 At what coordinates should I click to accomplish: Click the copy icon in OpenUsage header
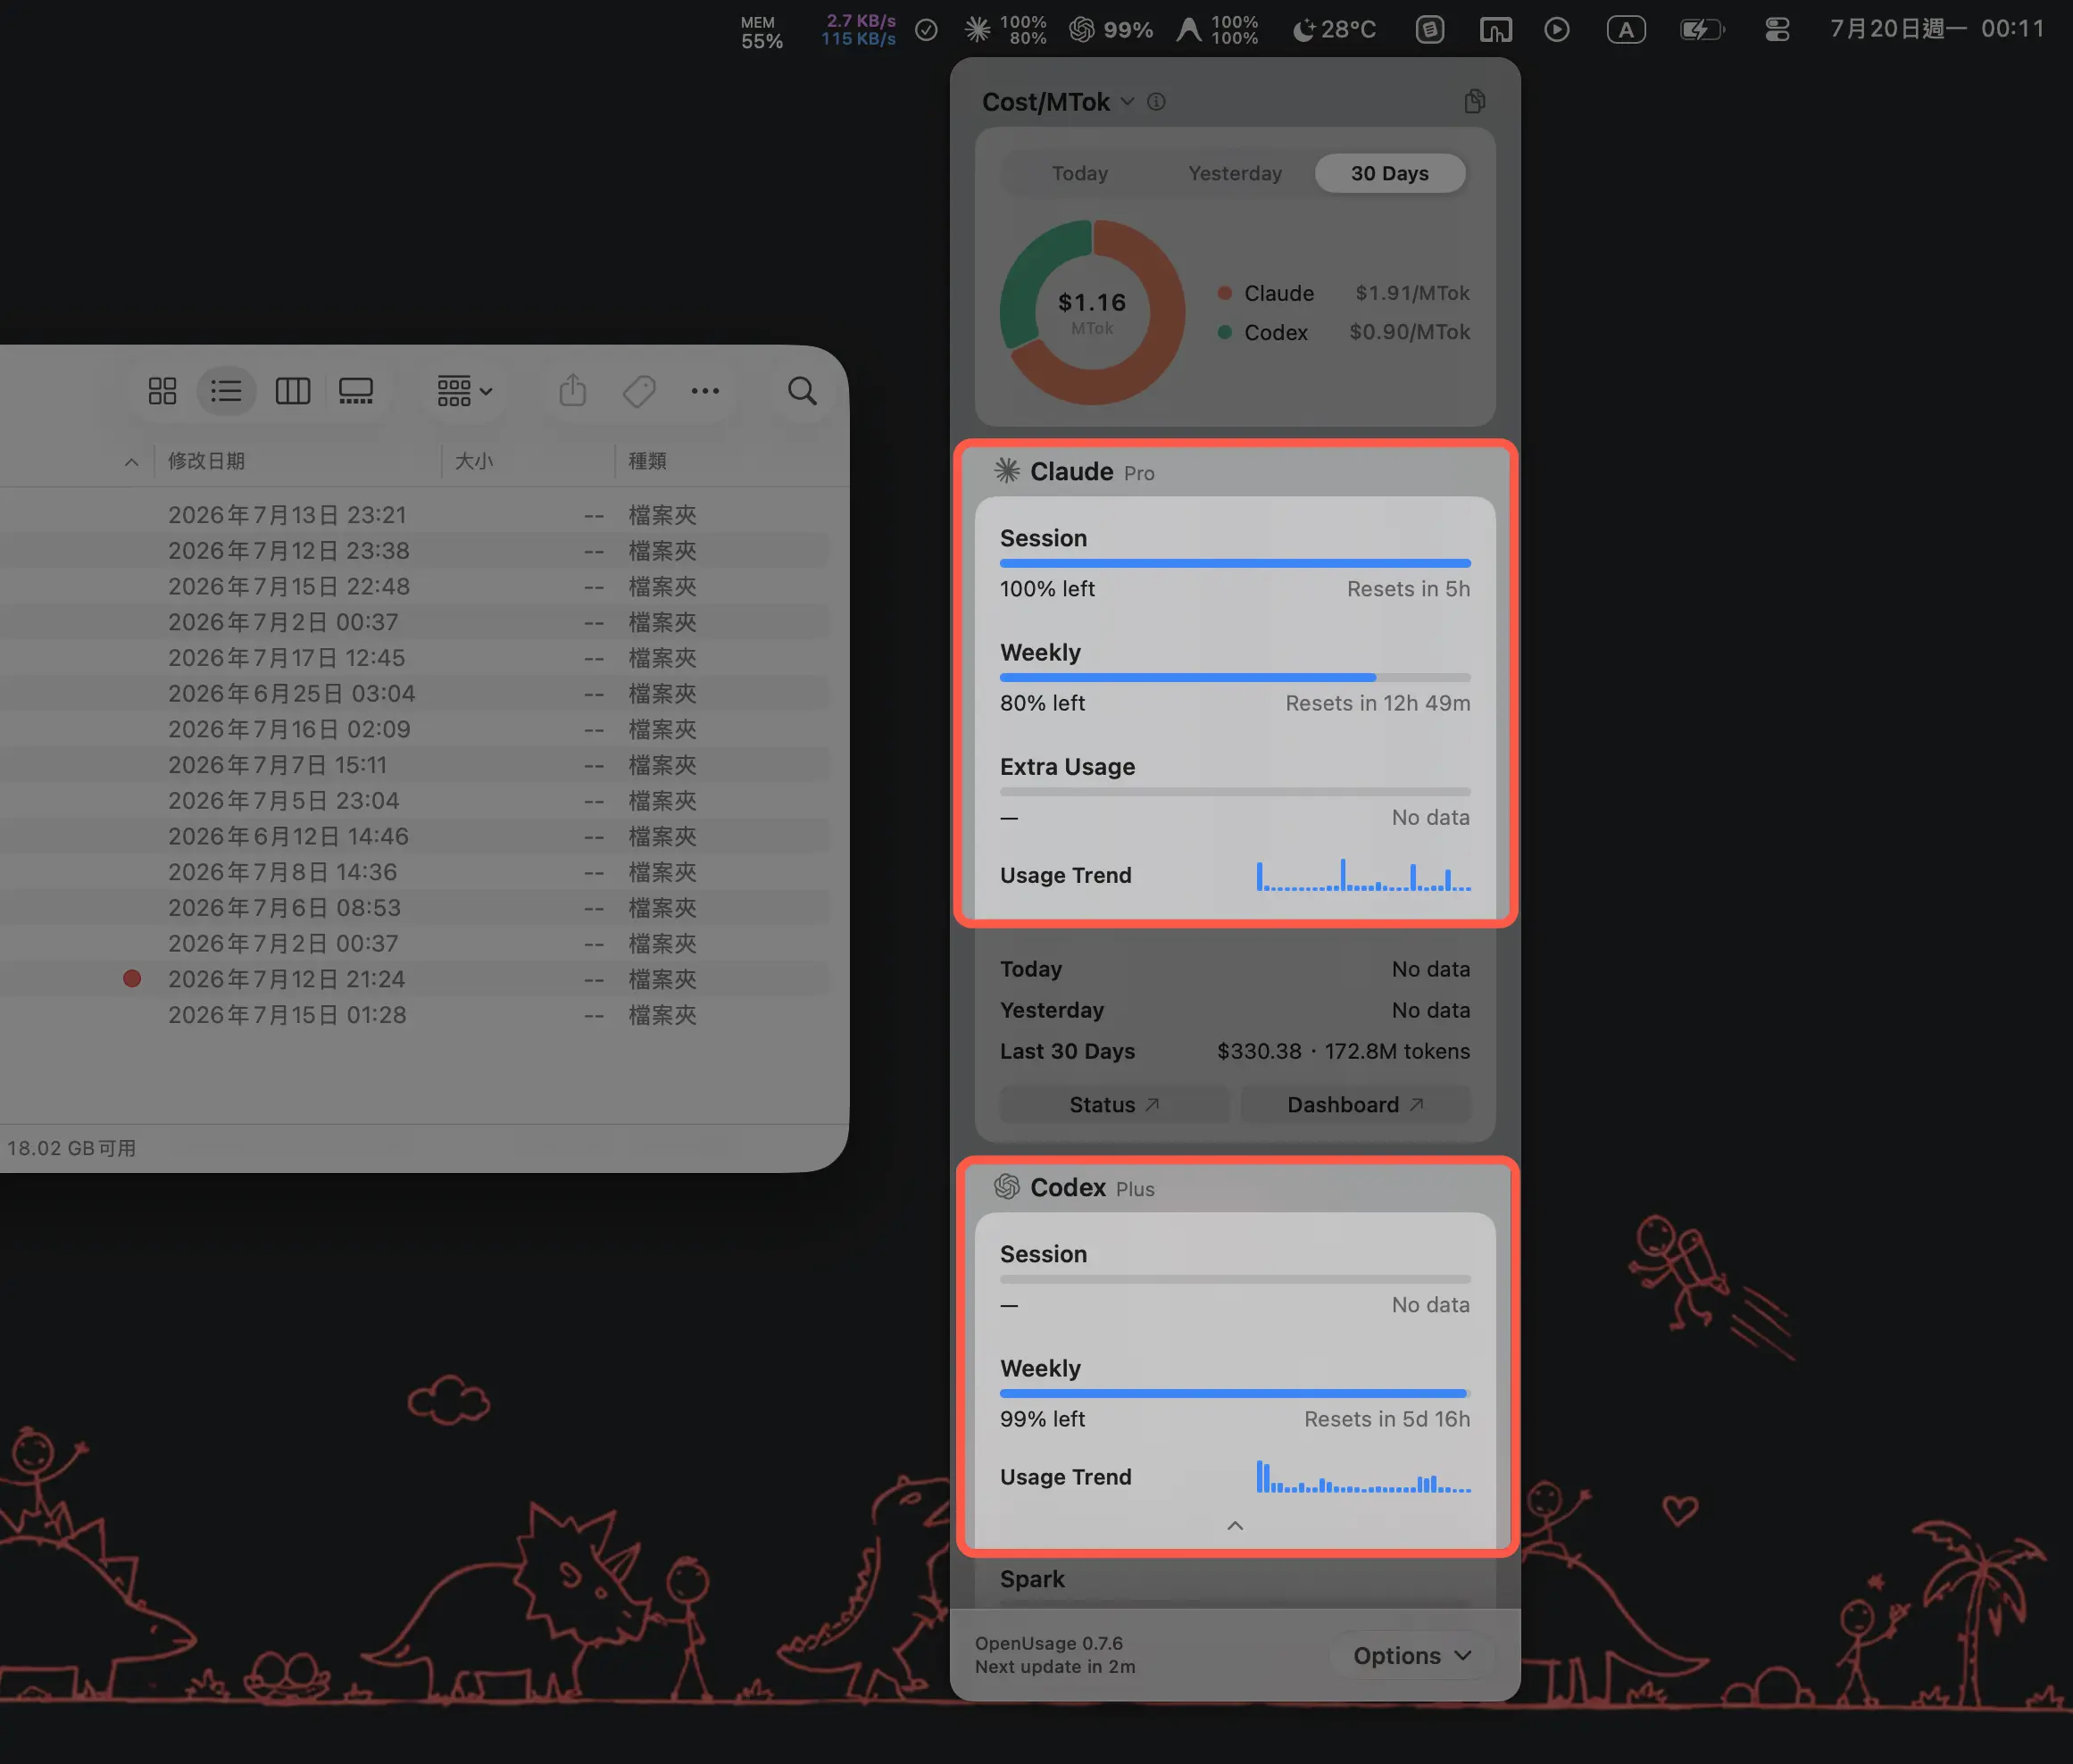(1474, 101)
